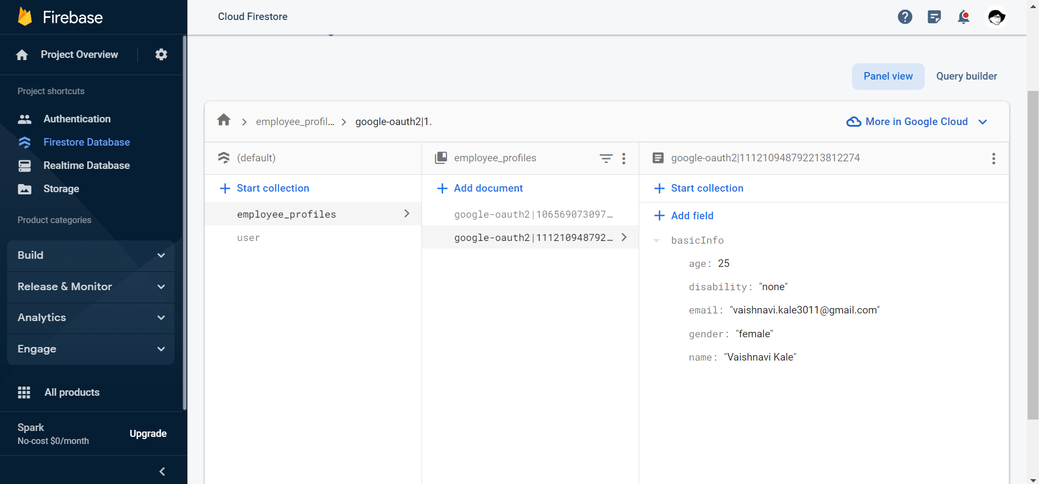Click the page vertical scrollbar

click(x=1033, y=254)
